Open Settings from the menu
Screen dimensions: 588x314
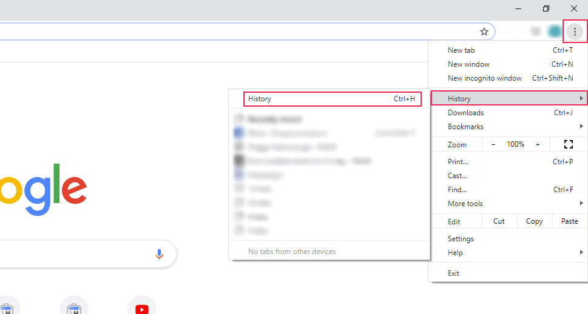click(508, 239)
